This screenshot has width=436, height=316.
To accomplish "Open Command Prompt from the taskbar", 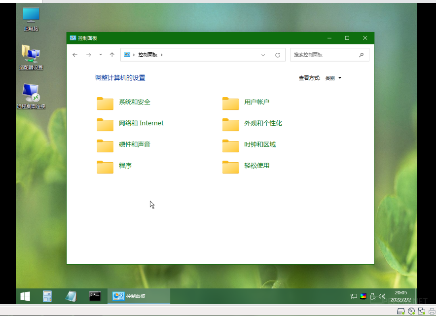I will (x=95, y=296).
